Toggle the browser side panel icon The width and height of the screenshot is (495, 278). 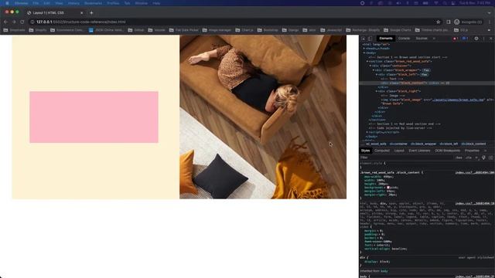click(x=449, y=22)
